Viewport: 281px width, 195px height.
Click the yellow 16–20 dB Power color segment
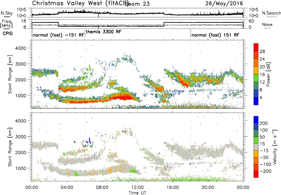tap(256, 70)
